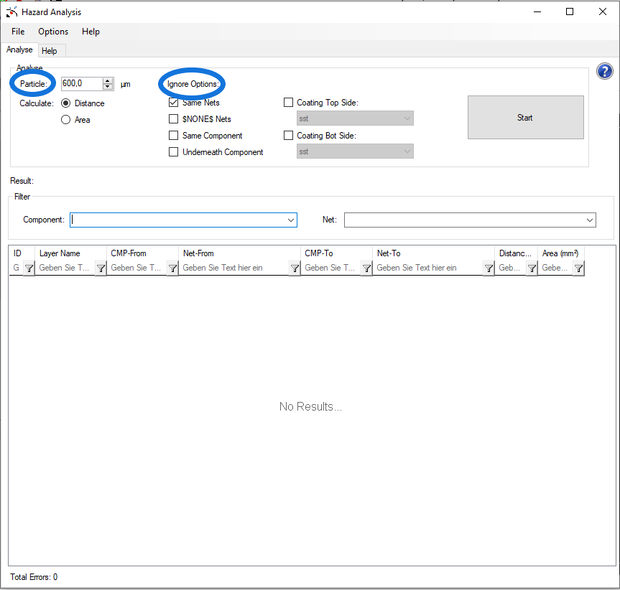Maximize the Hazard Analysis window
This screenshot has height=590, width=620.
click(x=570, y=12)
